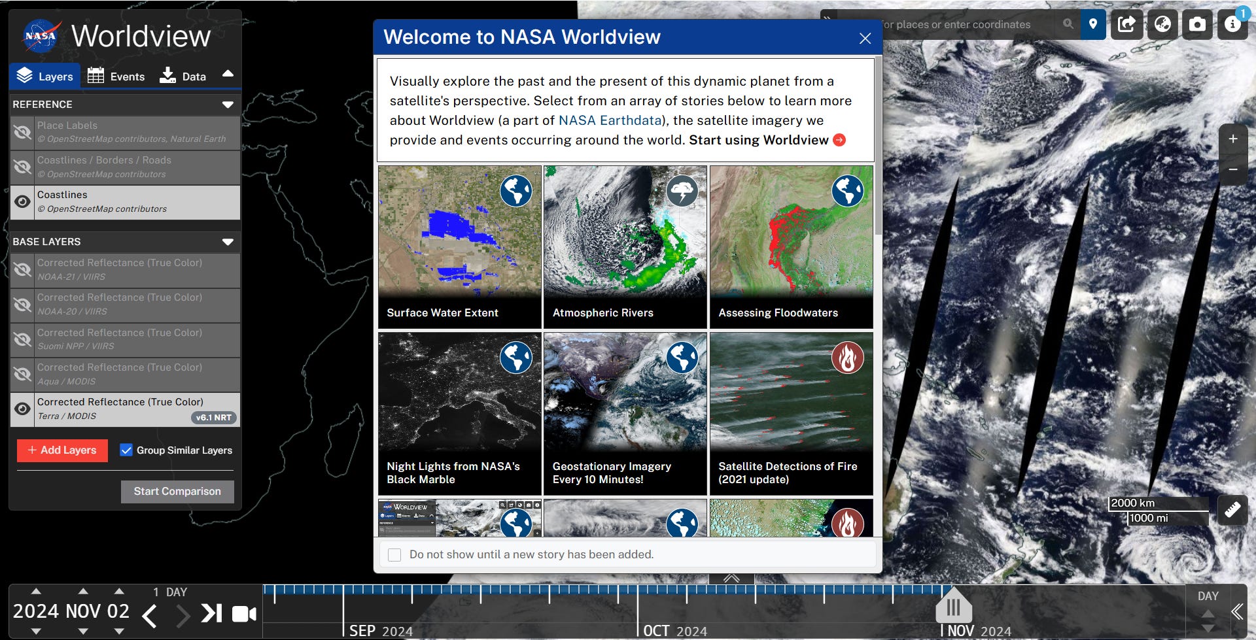Open the NASA Earthdata link
1256x640 pixels.
click(x=610, y=121)
